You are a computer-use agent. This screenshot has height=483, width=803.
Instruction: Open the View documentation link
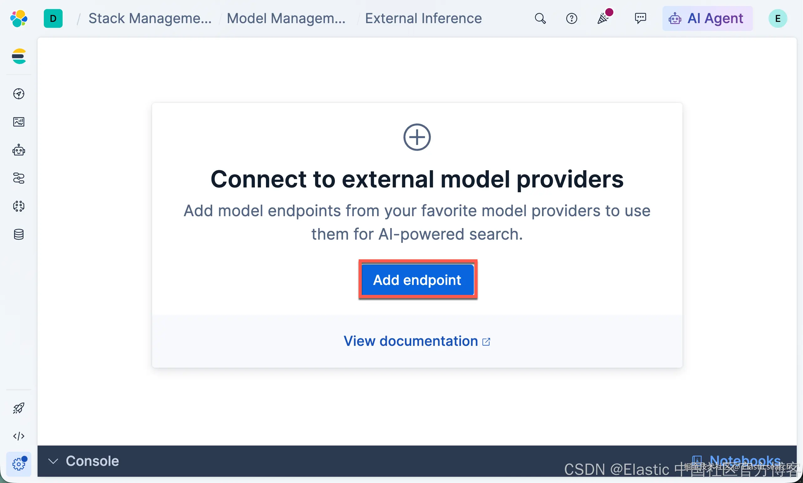click(417, 341)
